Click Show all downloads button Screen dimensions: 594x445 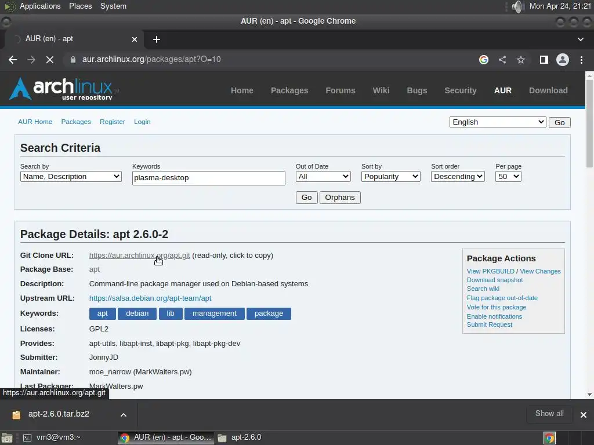(549, 414)
